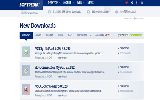Open the user account icon
This screenshot has width=160, height=100.
(142, 3)
